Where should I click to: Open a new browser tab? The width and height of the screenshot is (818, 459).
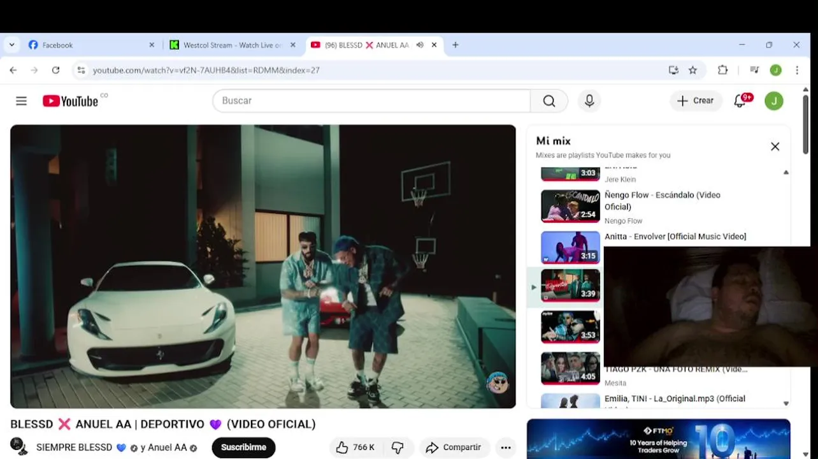(x=455, y=45)
